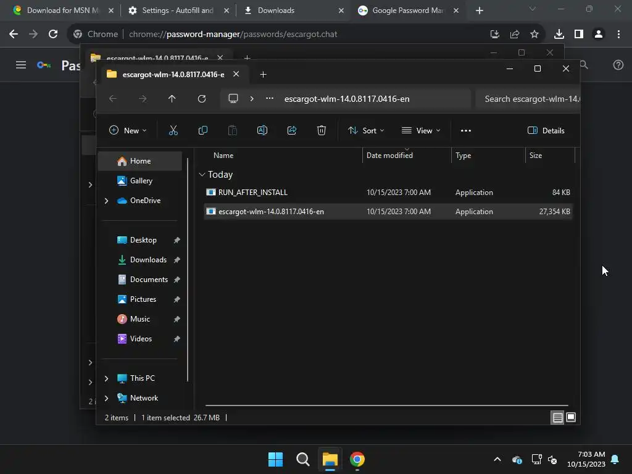Open Chrome three-dot menu

(618, 35)
